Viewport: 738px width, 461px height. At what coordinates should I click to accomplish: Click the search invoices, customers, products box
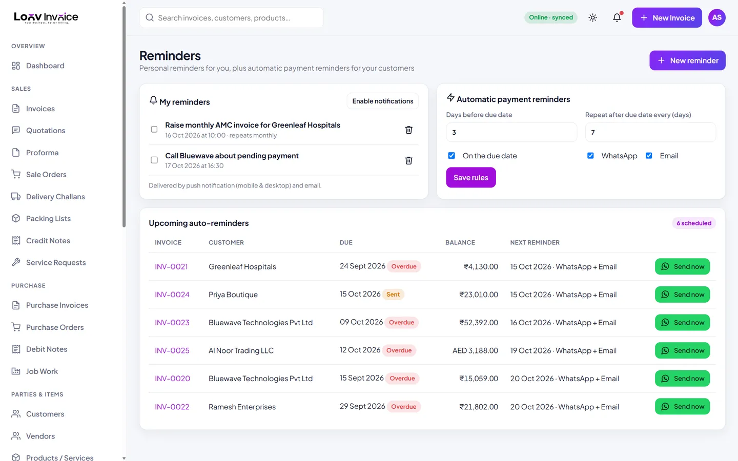231,17
